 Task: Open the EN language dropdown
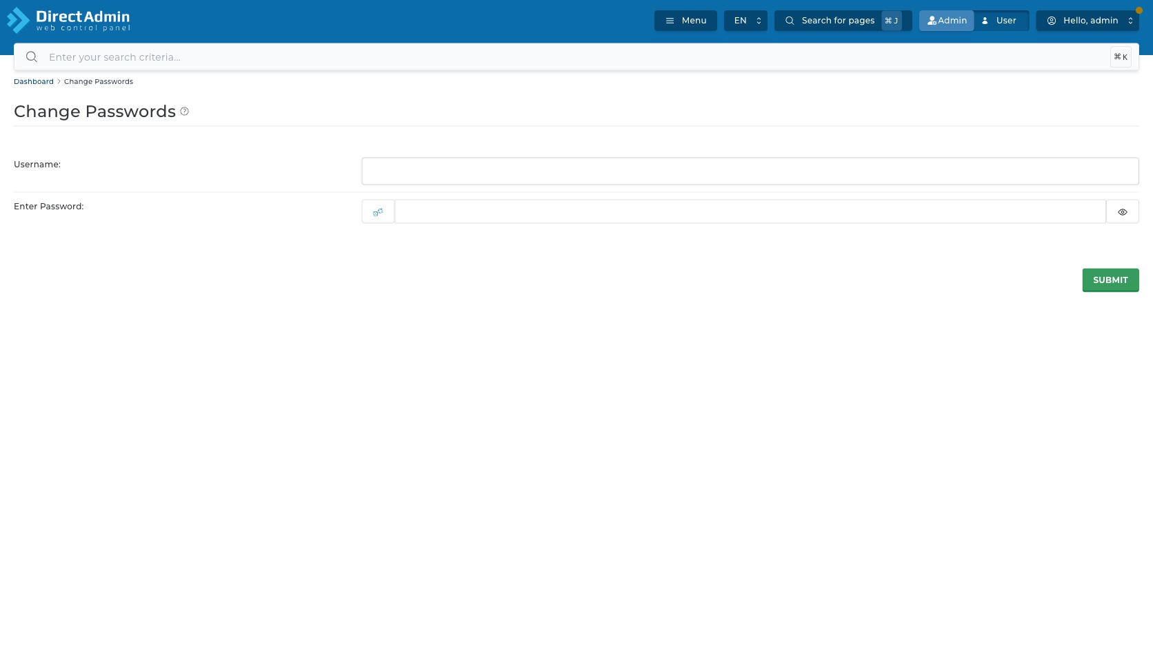coord(745,21)
